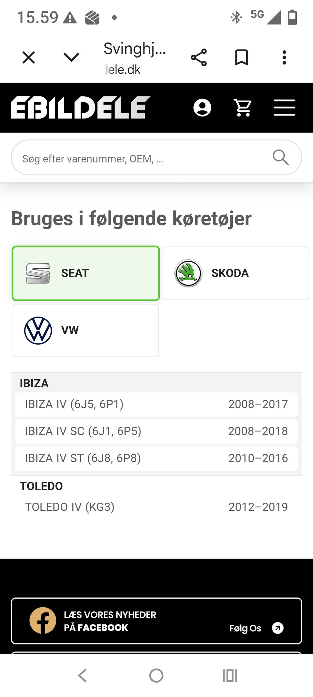The image size is (313, 697).
Task: Tap the magnifying glass search icon
Action: point(281,158)
